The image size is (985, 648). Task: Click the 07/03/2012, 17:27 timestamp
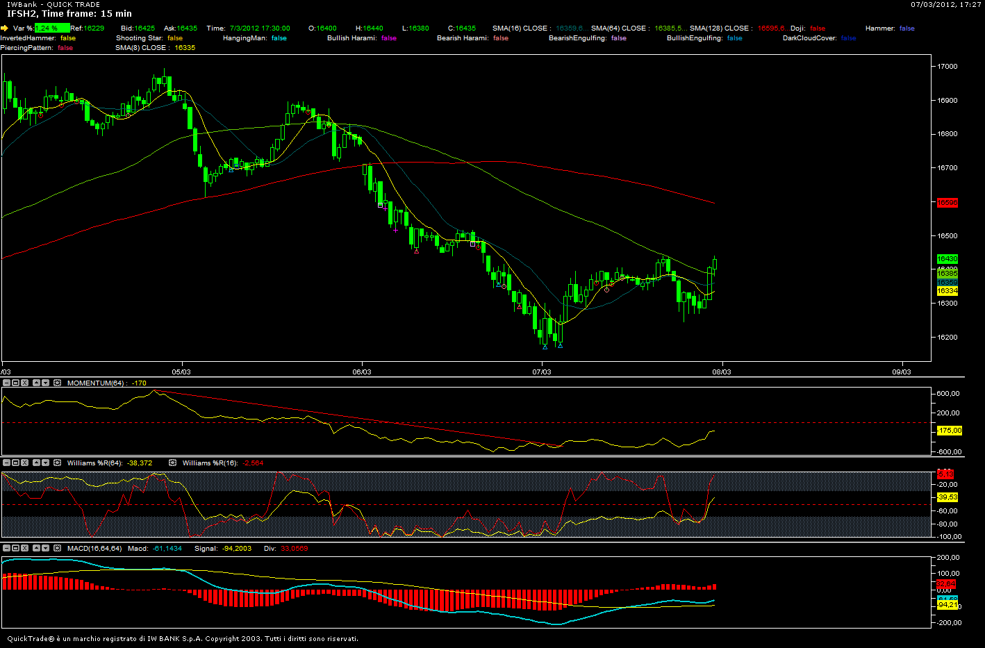pyautogui.click(x=946, y=4)
